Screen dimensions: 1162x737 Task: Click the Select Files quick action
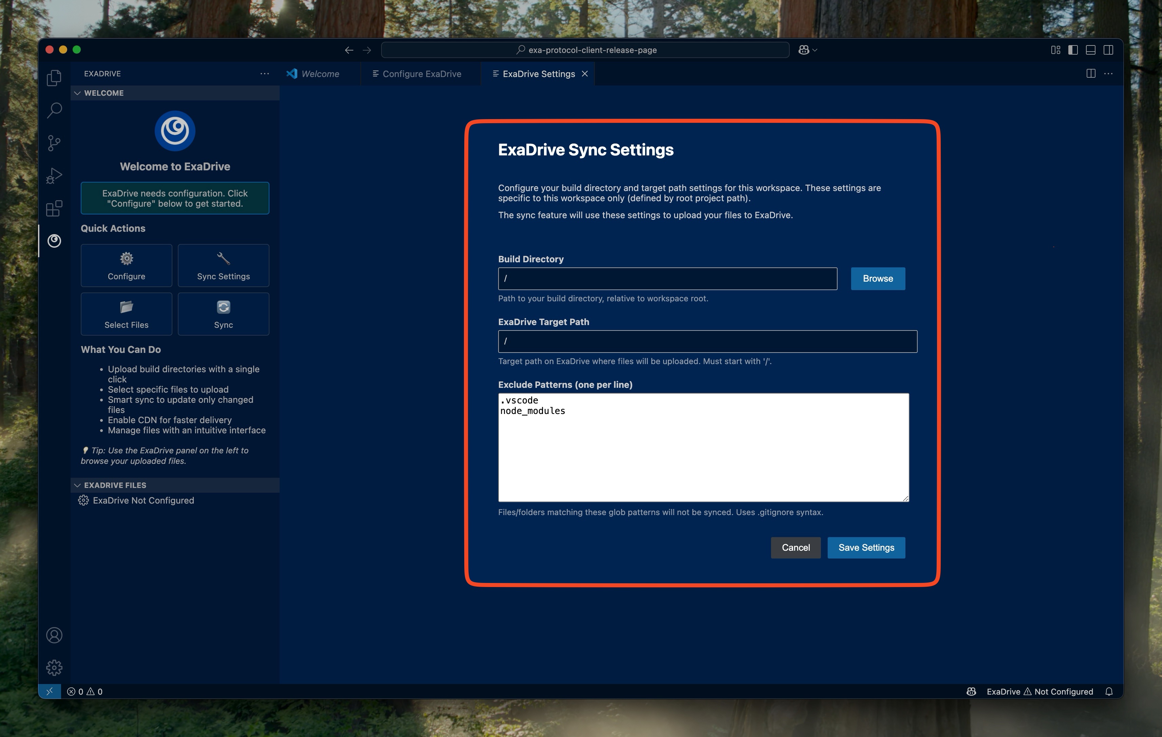tap(127, 314)
